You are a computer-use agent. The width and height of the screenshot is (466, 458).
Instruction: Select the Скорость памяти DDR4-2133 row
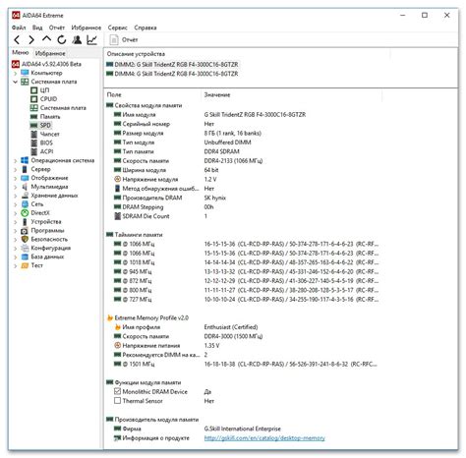188,161
